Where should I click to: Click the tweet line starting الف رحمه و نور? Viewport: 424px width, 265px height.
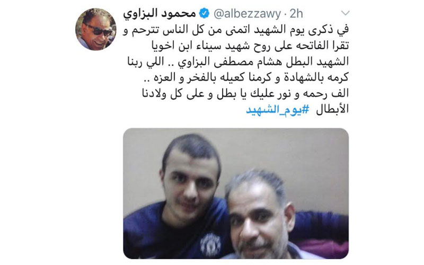(245, 93)
